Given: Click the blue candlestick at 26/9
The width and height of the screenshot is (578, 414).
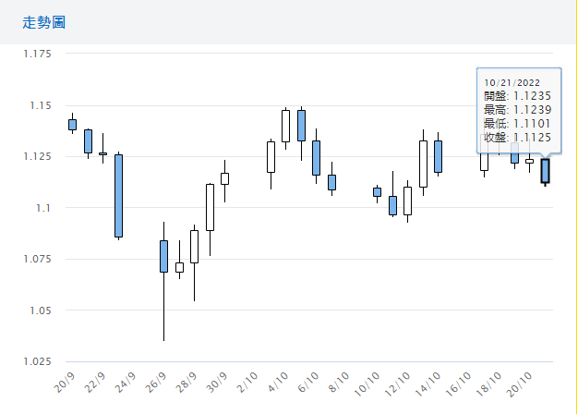Looking at the screenshot, I should 163,256.
